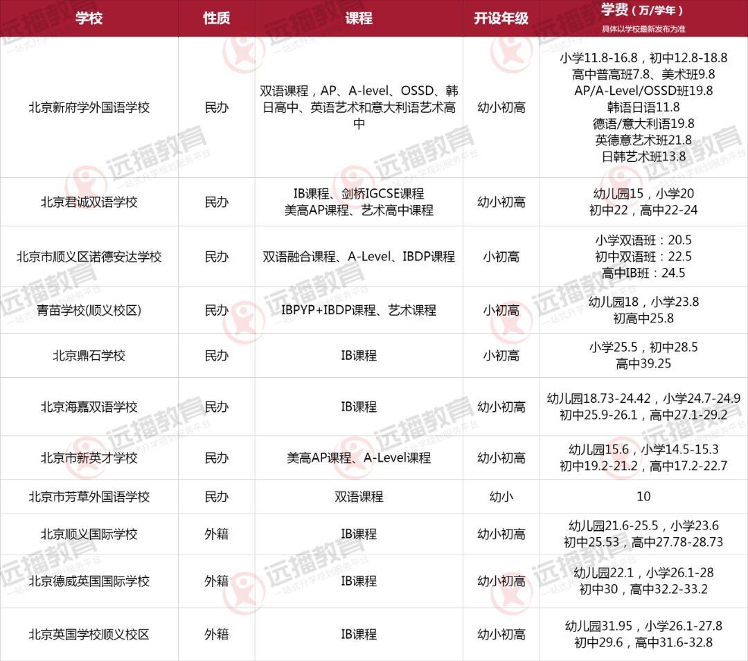Select the 北京市新英才学校 row name
Image resolution: width=748 pixels, height=661 pixels.
tap(89, 458)
